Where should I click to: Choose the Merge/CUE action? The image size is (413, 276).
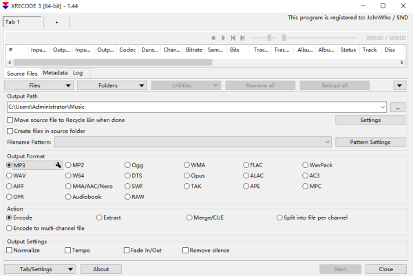coord(205,217)
